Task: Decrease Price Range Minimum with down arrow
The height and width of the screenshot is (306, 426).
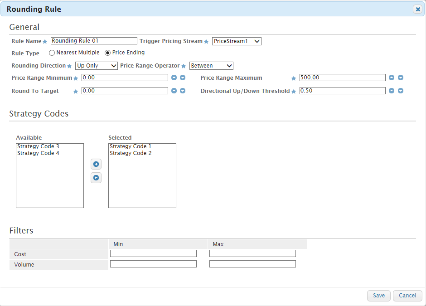Action: [x=183, y=78]
